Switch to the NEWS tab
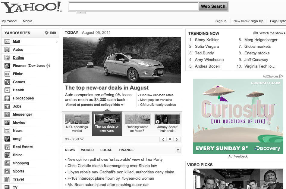Screen dimensions: 286x189 point(70,150)
